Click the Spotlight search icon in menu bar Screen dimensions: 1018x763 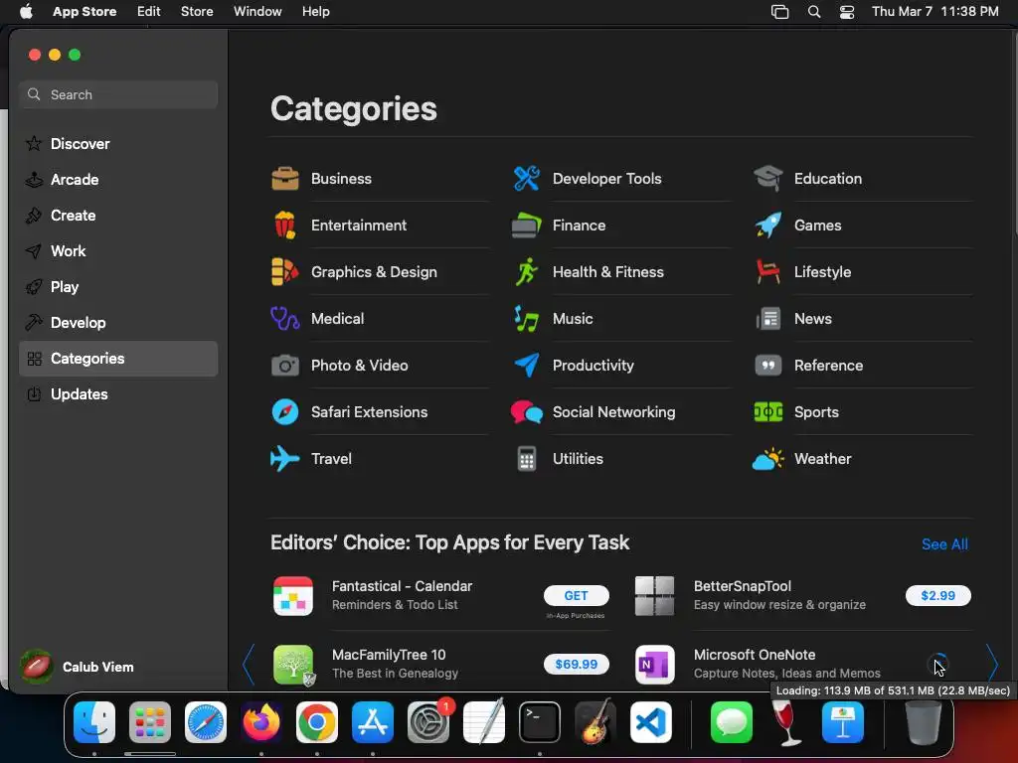click(814, 12)
